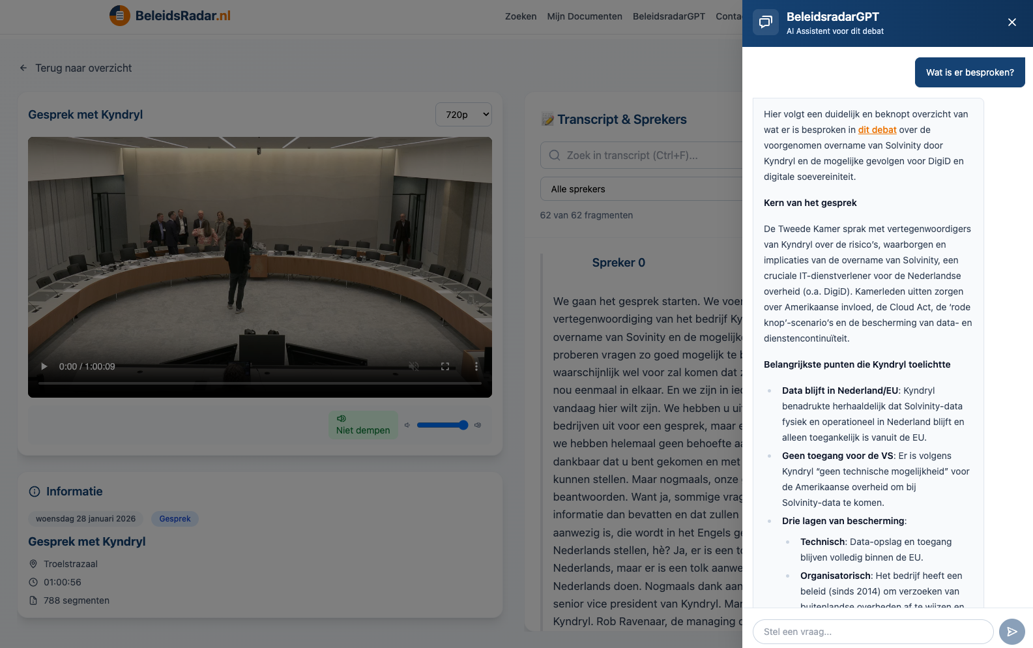Toggle the 'Niet dempen' mute button
The width and height of the screenshot is (1033, 648).
[x=363, y=424]
